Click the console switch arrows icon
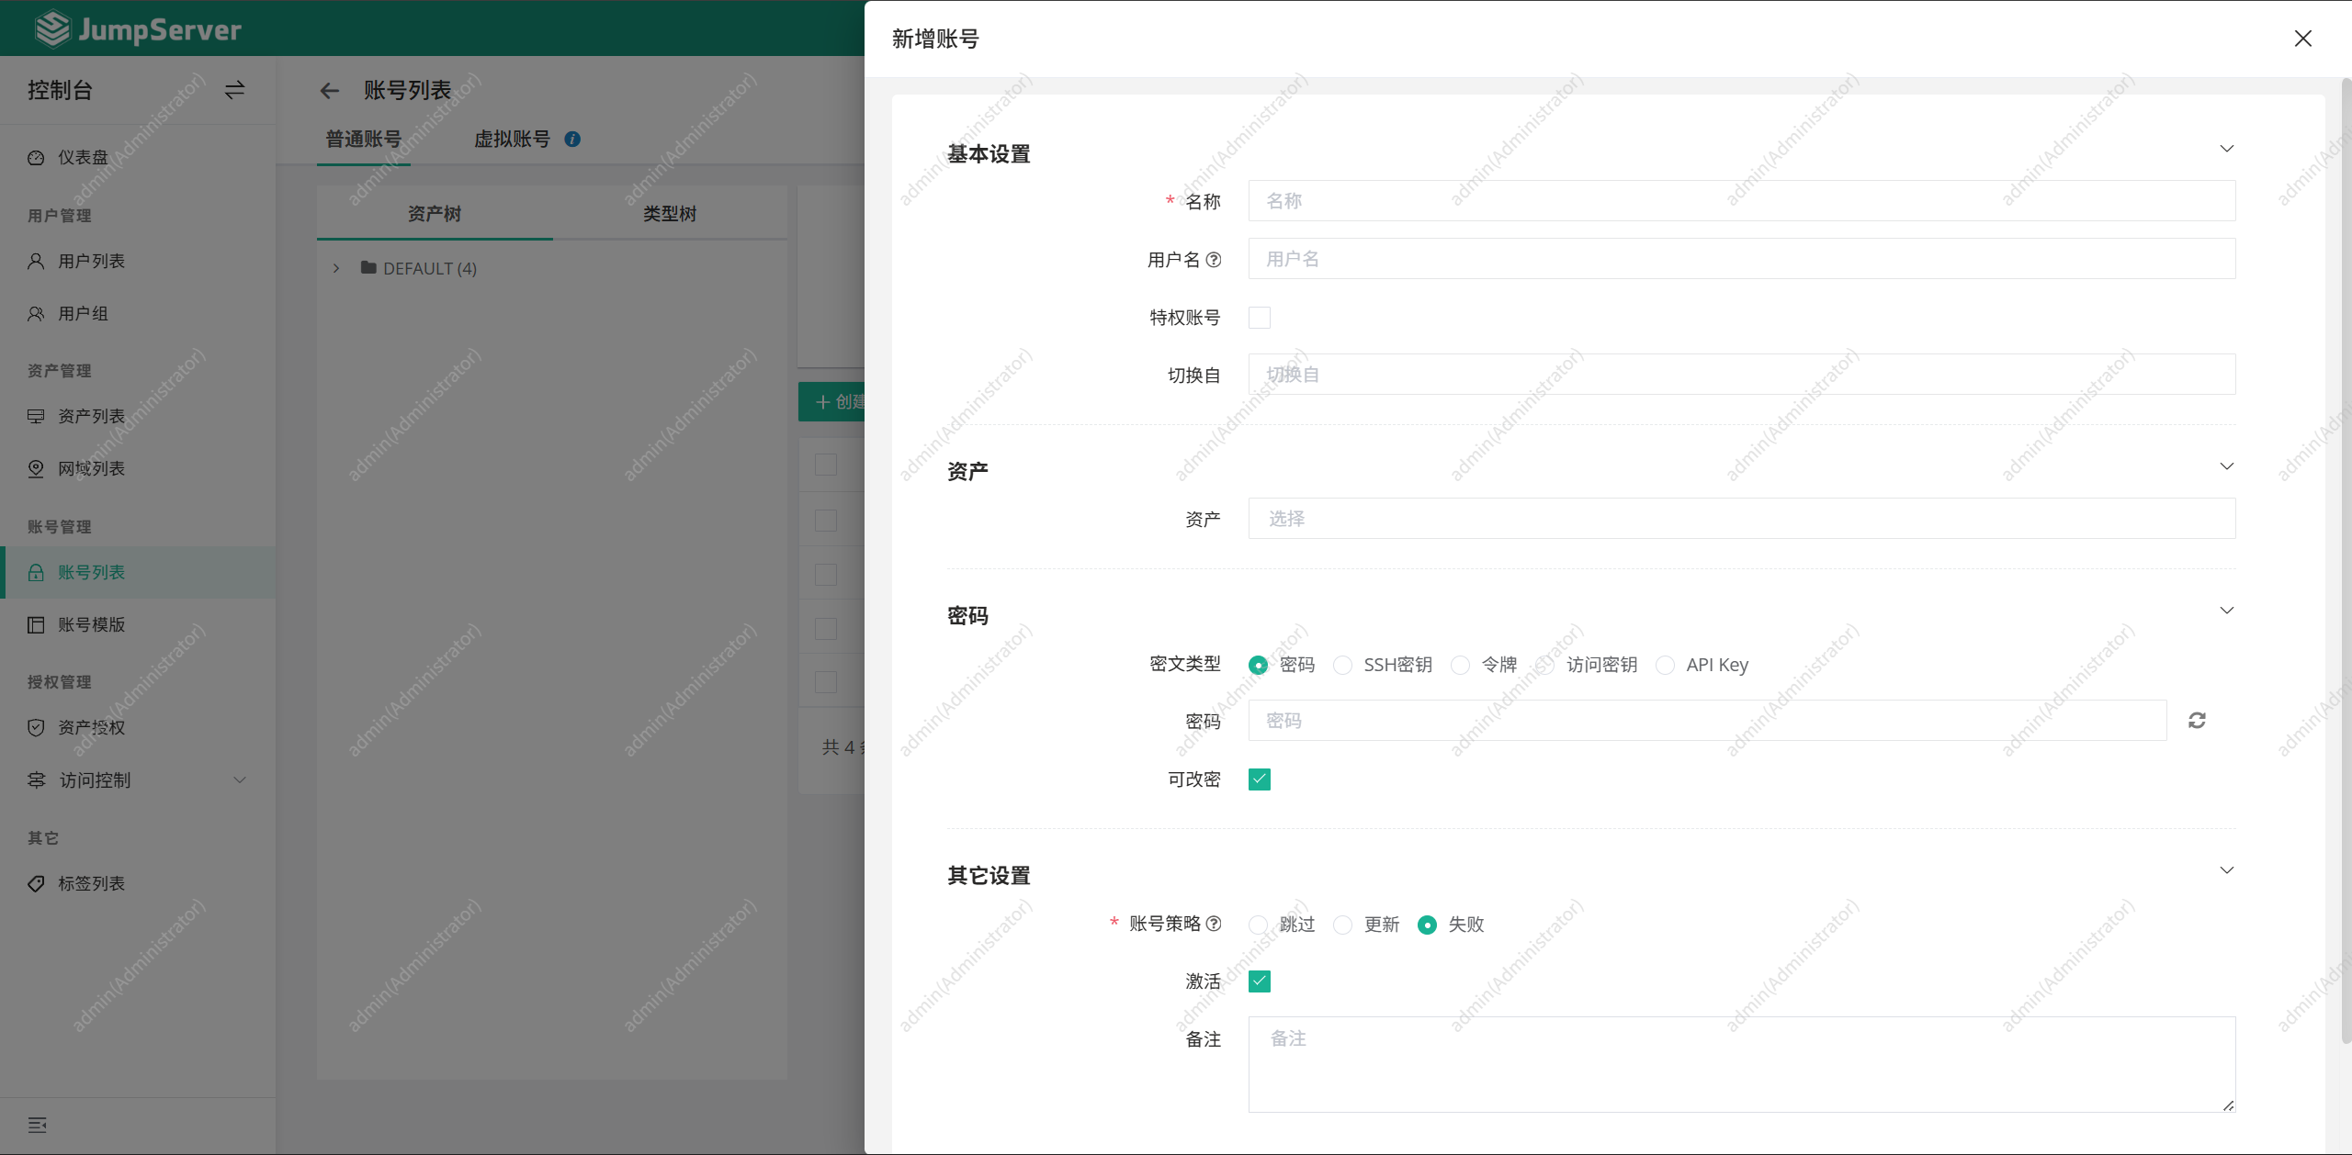Image resolution: width=2352 pixels, height=1155 pixels. coord(234,90)
